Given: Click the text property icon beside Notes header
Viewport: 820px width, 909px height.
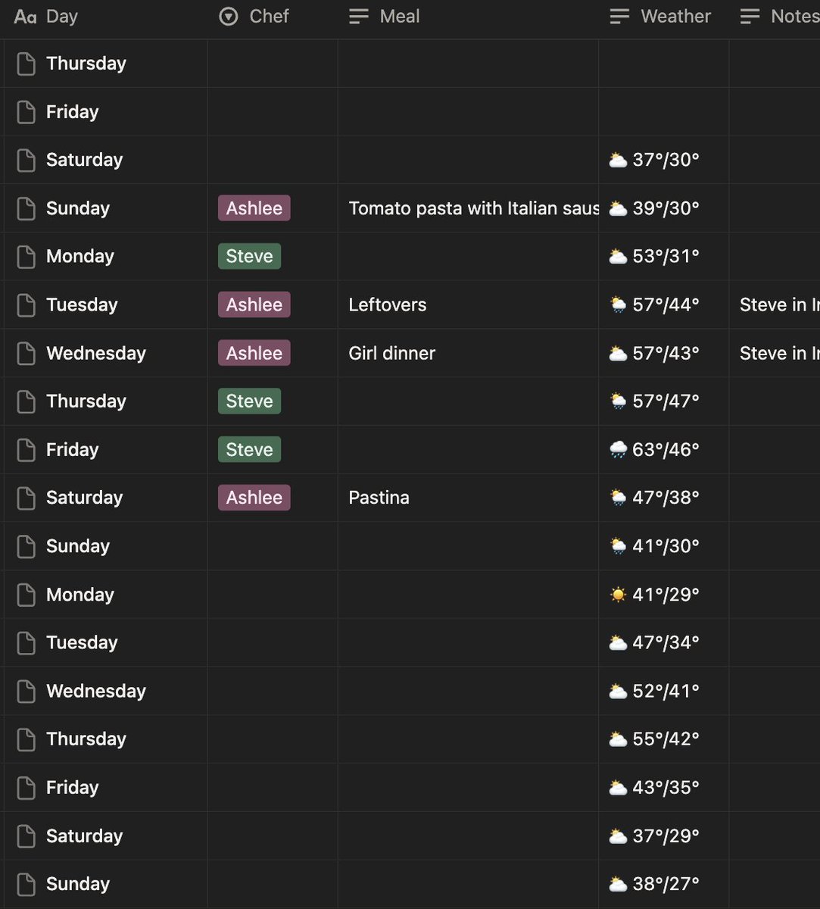Looking at the screenshot, I should point(749,16).
